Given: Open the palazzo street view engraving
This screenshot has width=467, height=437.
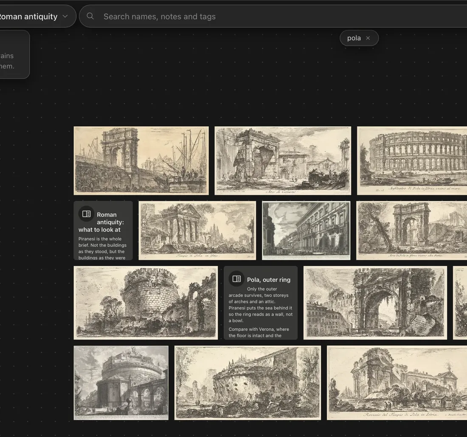Looking at the screenshot, I should click(306, 230).
